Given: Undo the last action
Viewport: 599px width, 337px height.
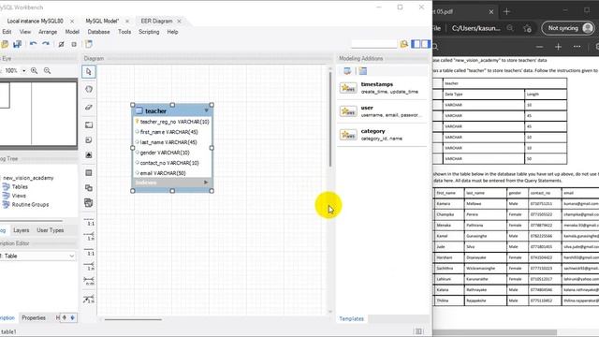Looking at the screenshot, I should coord(34,44).
